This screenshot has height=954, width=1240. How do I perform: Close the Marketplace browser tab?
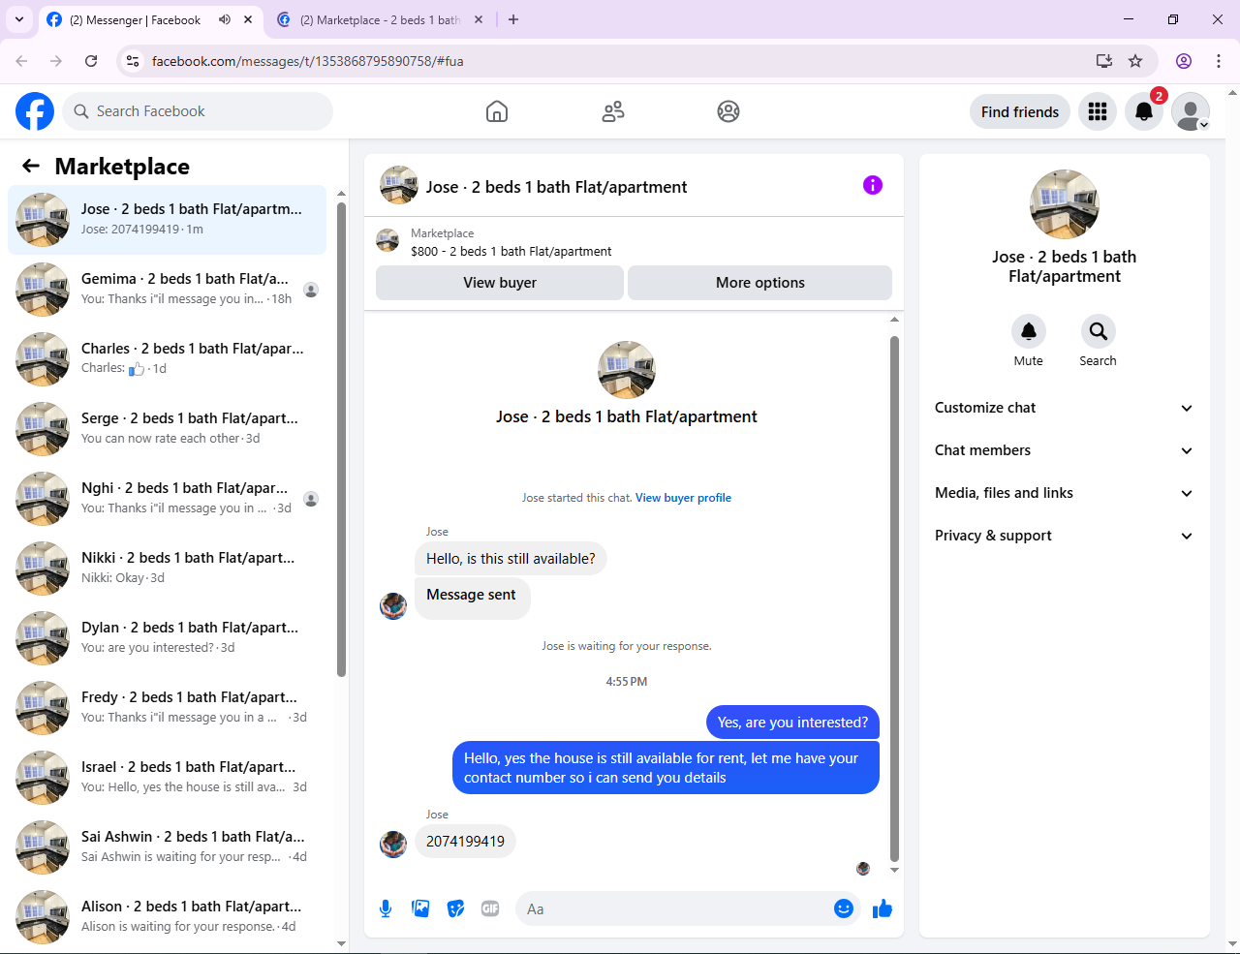click(479, 19)
